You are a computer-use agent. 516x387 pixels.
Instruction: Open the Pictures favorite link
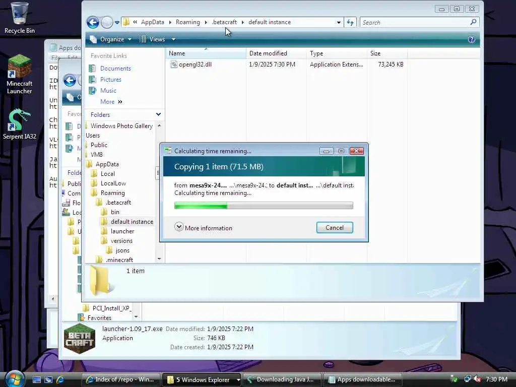(x=110, y=80)
